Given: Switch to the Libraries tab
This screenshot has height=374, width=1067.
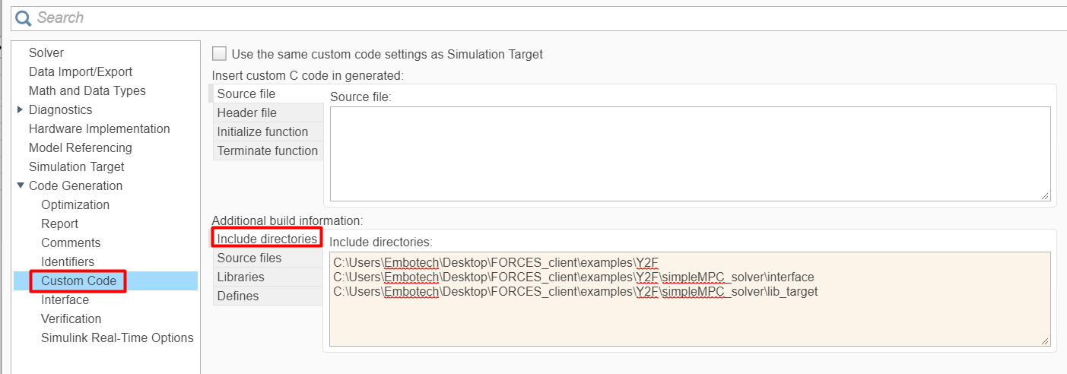Looking at the screenshot, I should pyautogui.click(x=241, y=277).
